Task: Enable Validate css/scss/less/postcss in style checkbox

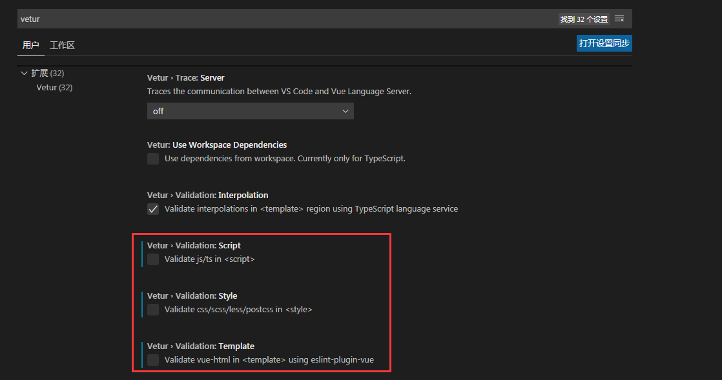Action: [x=153, y=310]
